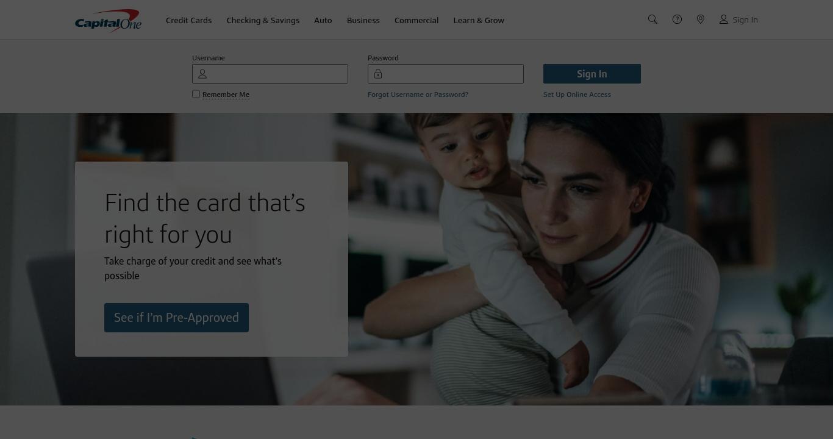Open the search magnifier icon

click(x=652, y=20)
